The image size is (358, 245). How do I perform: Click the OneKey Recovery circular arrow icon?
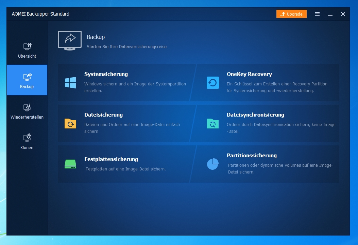click(213, 83)
